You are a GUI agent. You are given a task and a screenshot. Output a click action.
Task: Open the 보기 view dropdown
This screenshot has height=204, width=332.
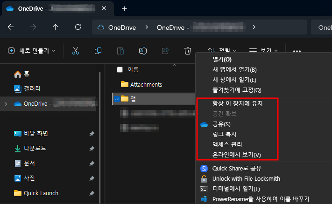tap(263, 50)
